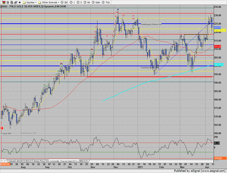Click the small red P flag icon
227x173 pixels.
point(2,128)
